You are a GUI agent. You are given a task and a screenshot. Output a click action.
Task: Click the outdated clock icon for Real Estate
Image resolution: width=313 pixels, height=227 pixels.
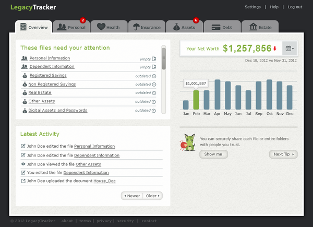tap(154, 93)
